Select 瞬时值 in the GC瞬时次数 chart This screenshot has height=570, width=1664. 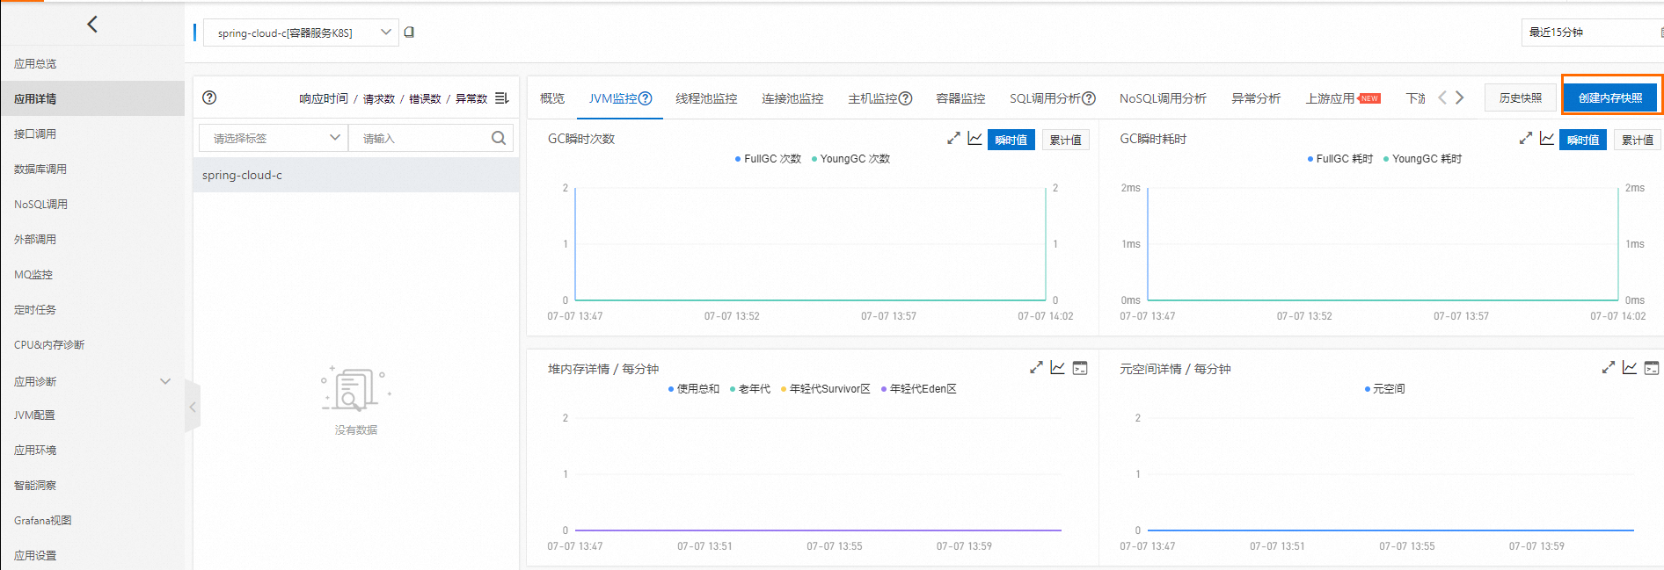[x=1011, y=140]
